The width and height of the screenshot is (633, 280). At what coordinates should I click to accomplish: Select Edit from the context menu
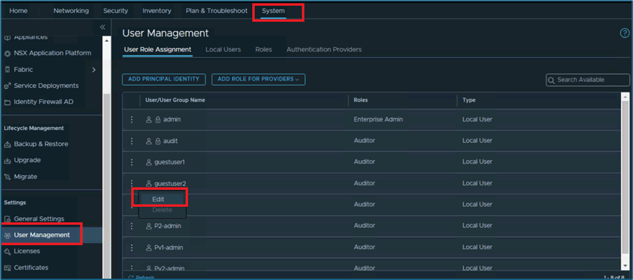coord(158,199)
